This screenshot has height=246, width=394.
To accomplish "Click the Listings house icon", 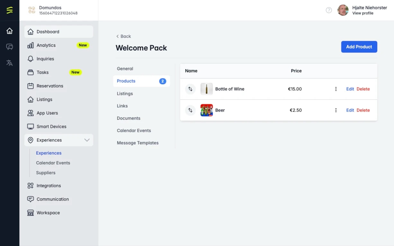I will 31,99.
